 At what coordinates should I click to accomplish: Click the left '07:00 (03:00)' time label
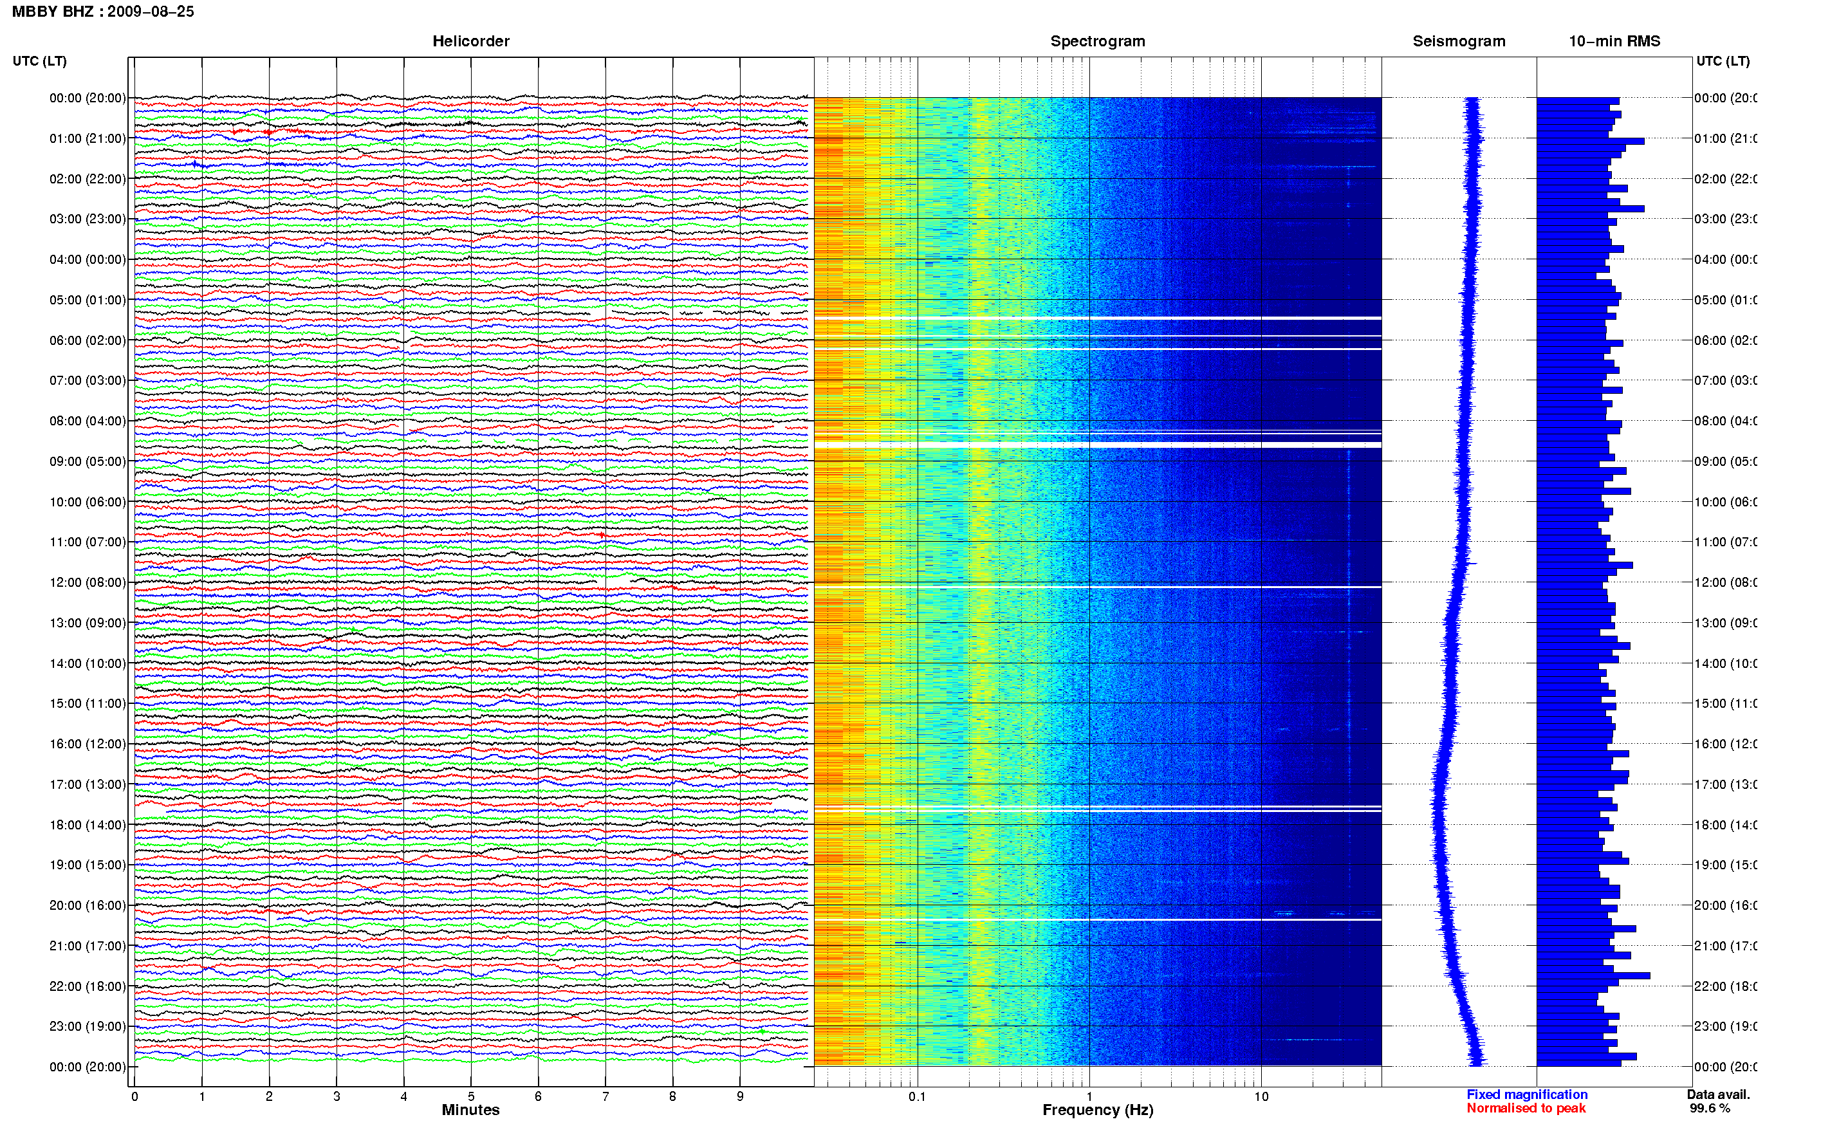click(87, 380)
